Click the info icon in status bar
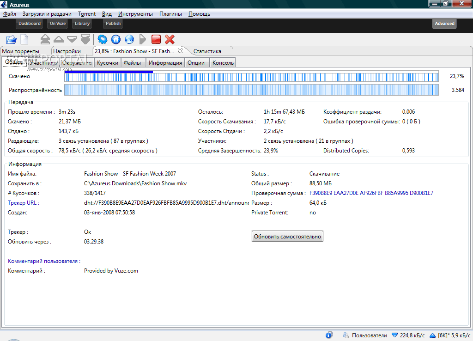Viewport: 473px width, 341px height. pyautogui.click(x=329, y=335)
